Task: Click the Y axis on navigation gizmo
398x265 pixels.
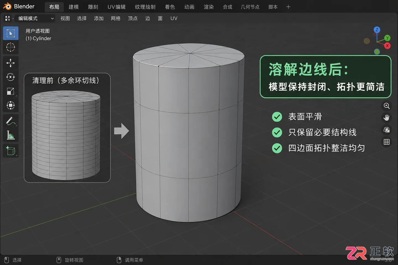Action: point(387,38)
